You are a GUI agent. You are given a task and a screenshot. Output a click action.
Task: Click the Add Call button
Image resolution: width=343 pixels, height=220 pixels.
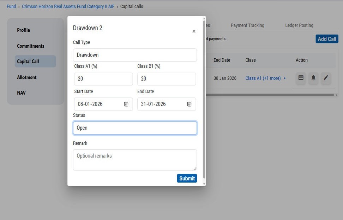point(327,39)
